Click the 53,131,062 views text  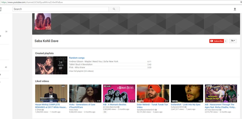click(144, 112)
